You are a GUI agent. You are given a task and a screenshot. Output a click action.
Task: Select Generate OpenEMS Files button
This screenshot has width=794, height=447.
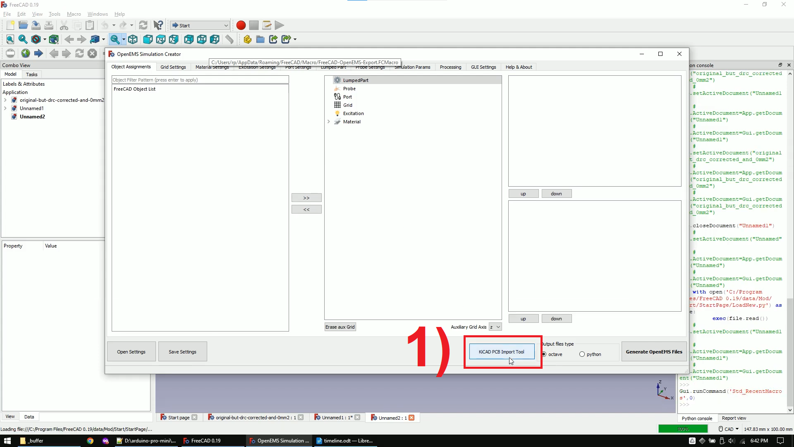(654, 351)
